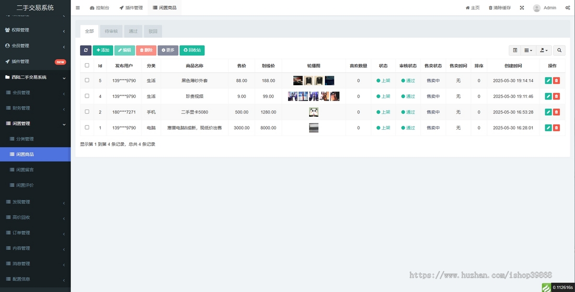Click the refresh table icon button
575x292 pixels.
(x=85, y=50)
